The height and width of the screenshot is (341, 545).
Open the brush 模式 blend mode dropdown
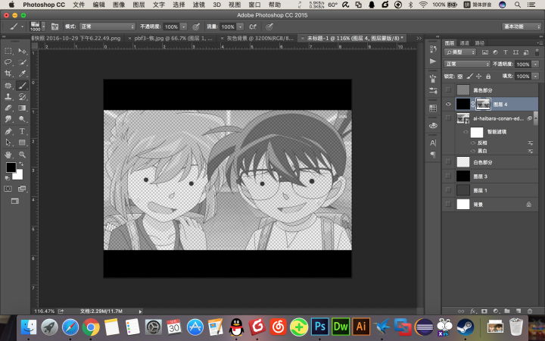click(107, 27)
